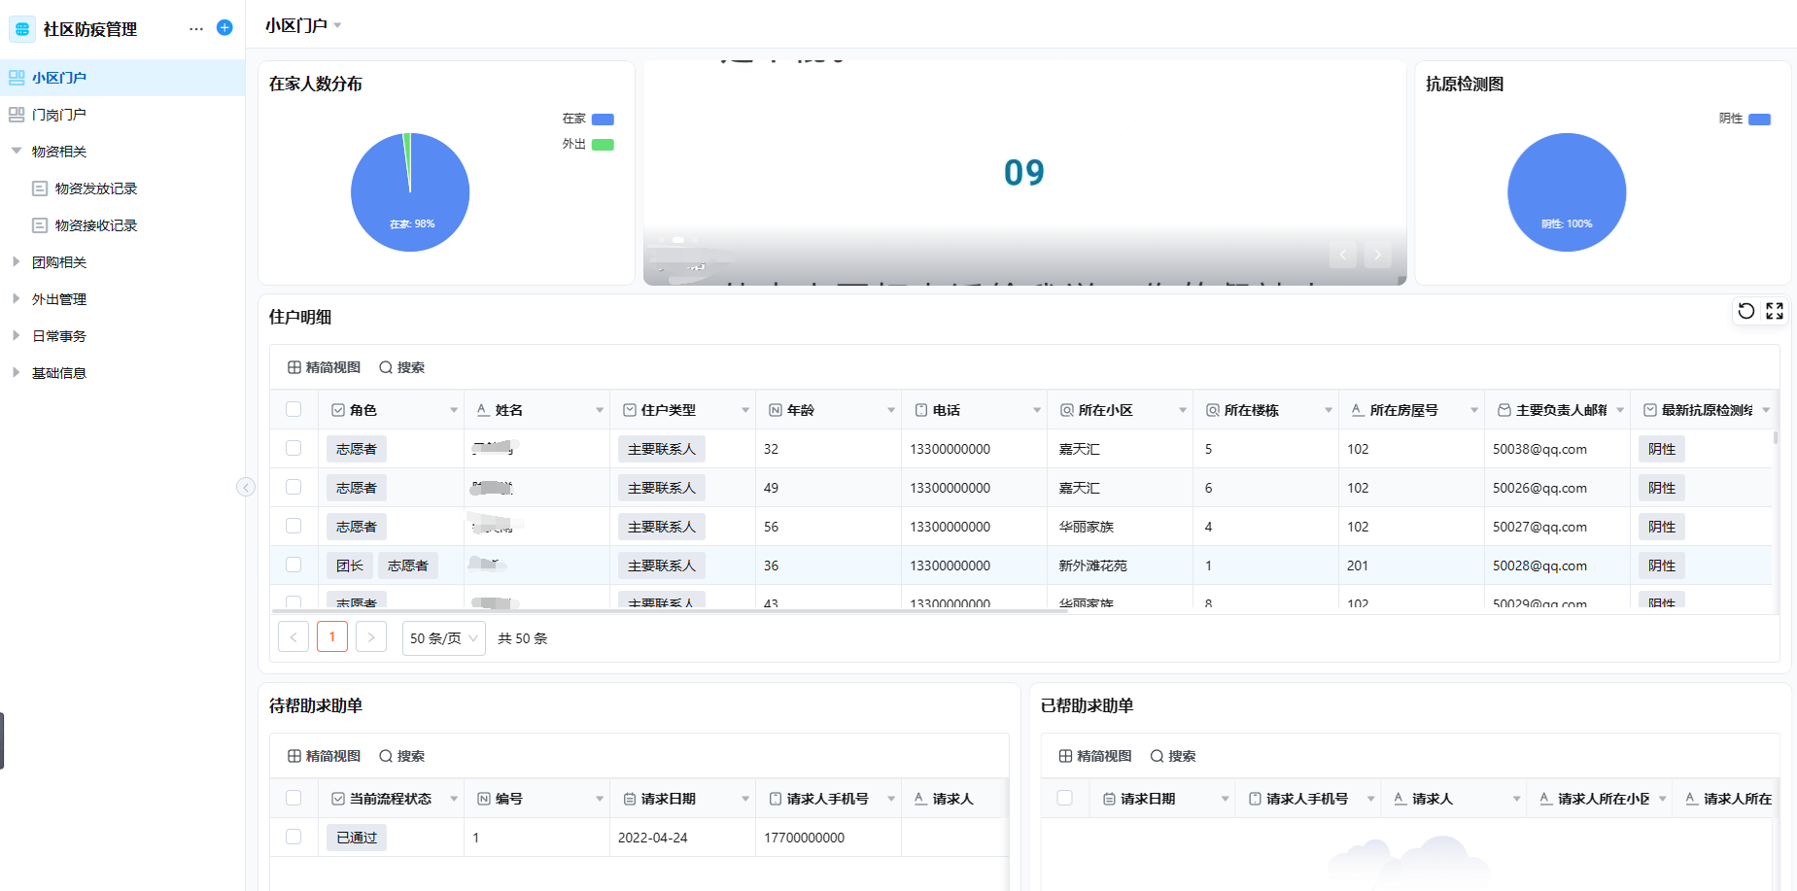
Task: Open the 门岗门户 menu item
Action: pyautogui.click(x=60, y=114)
